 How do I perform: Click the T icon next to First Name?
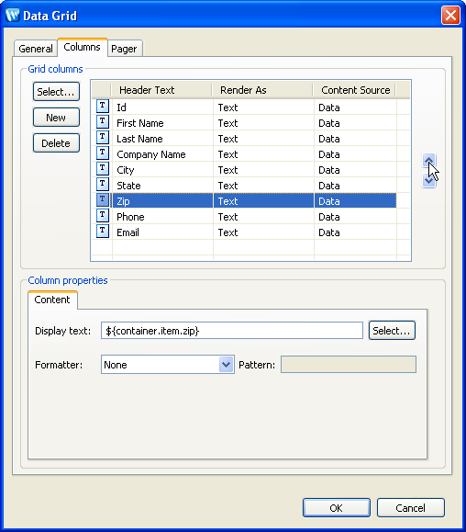(102, 122)
